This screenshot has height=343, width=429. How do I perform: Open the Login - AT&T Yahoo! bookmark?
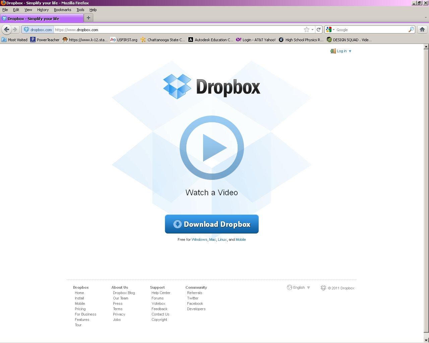[256, 40]
